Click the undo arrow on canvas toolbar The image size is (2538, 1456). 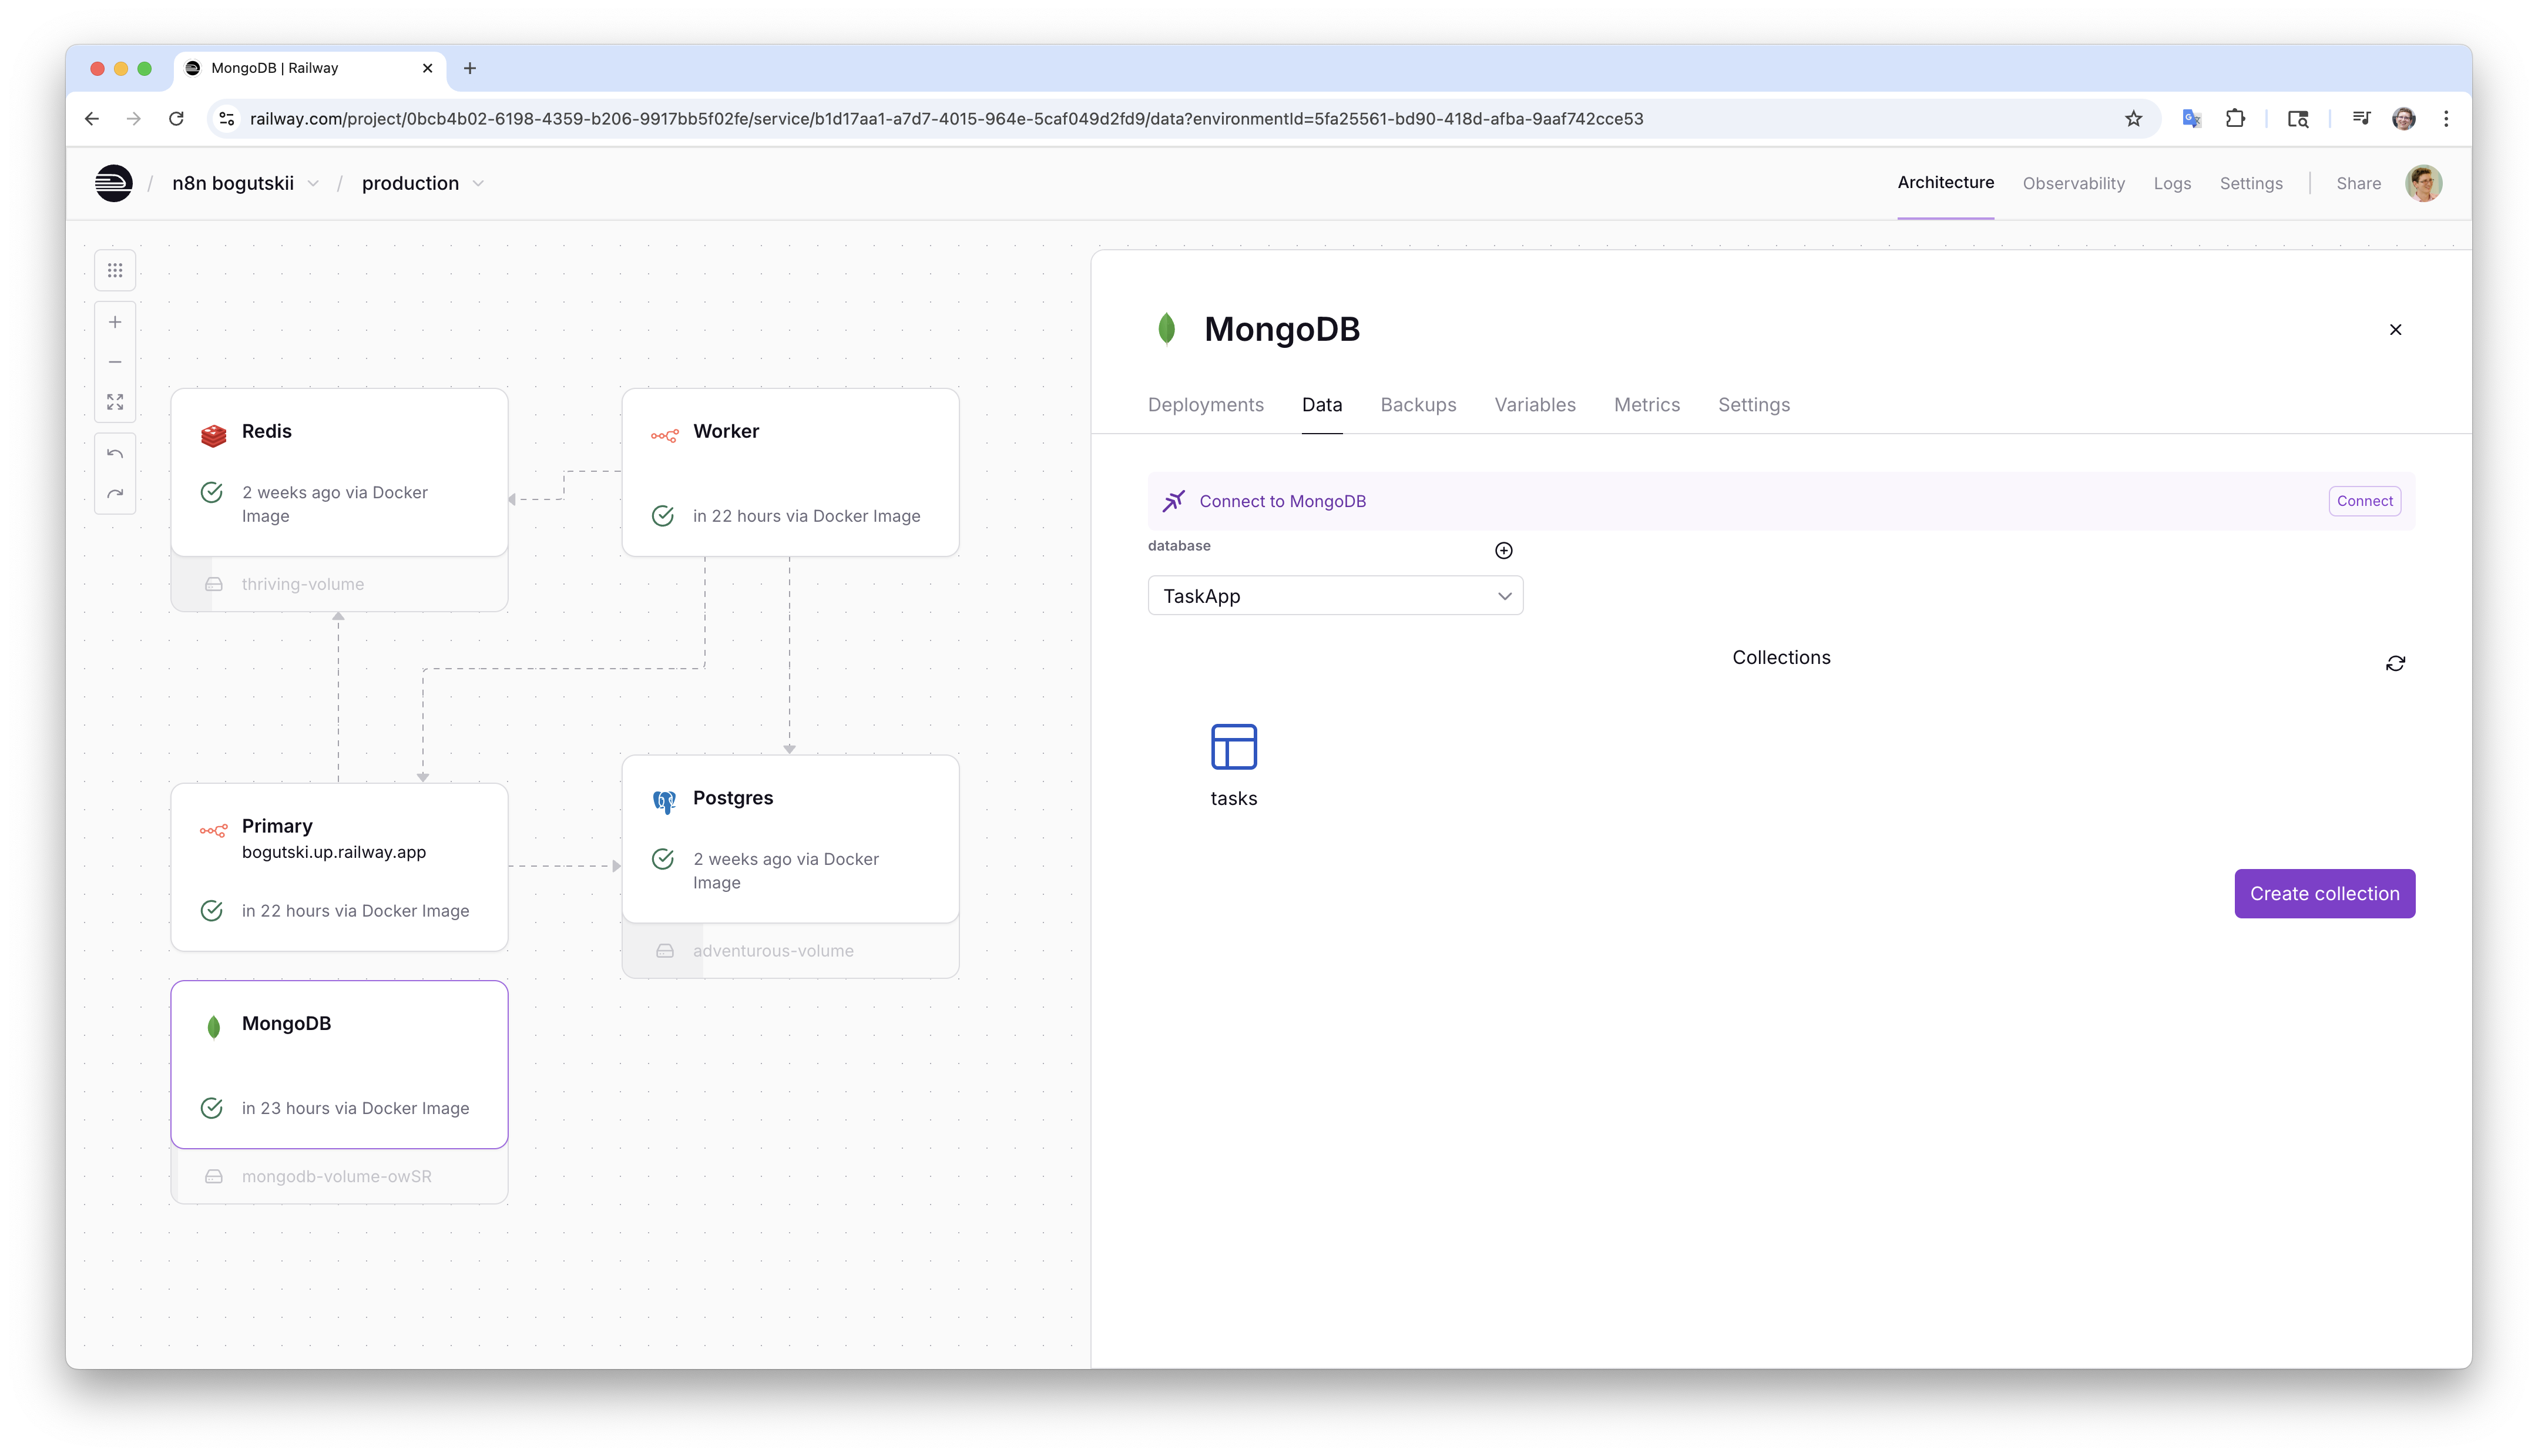(115, 454)
